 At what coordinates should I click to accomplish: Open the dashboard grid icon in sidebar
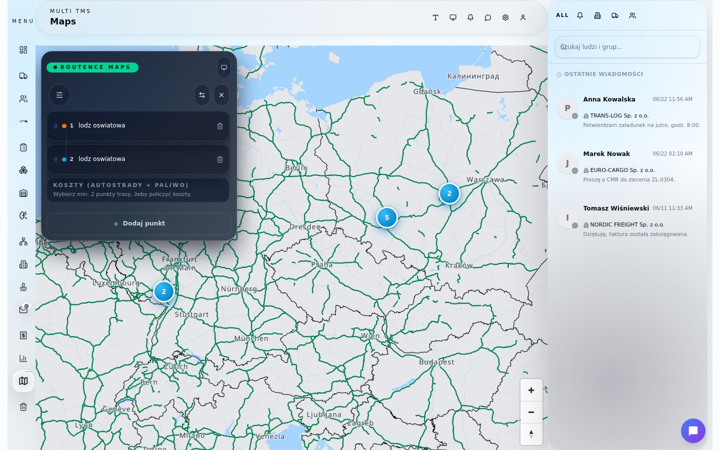[23, 50]
